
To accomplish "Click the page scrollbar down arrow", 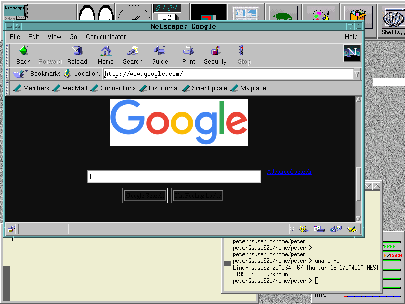I will 358,219.
